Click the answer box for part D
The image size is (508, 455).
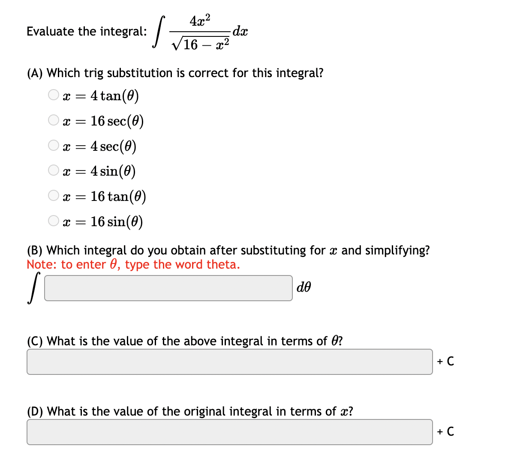click(229, 432)
